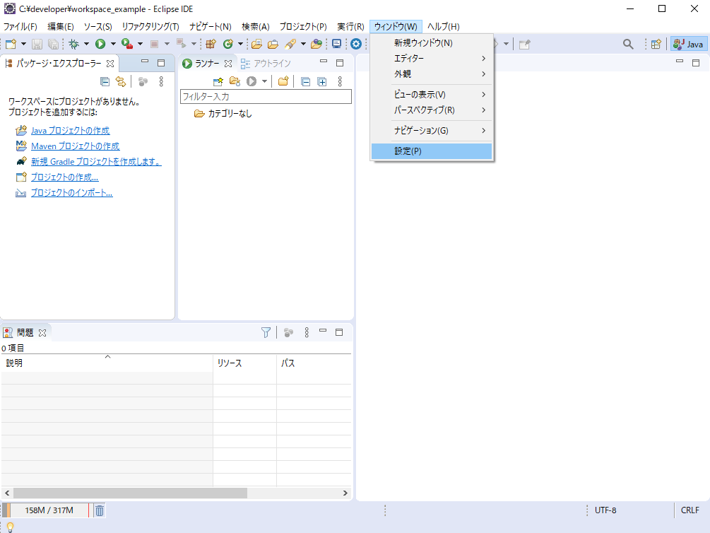Viewport: 710px width, 533px height.
Task: Select Preferences 設定(P) menu entry
Action: point(432,151)
